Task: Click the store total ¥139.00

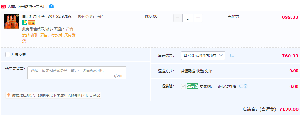Action: (289, 110)
